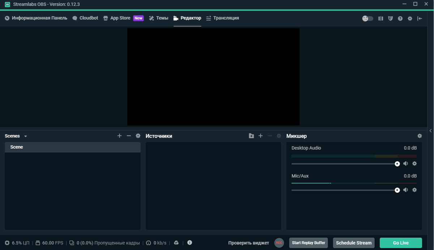Image resolution: width=434 pixels, height=250 pixels.
Task: Click the 60.00 FPS status text
Action: click(53, 243)
